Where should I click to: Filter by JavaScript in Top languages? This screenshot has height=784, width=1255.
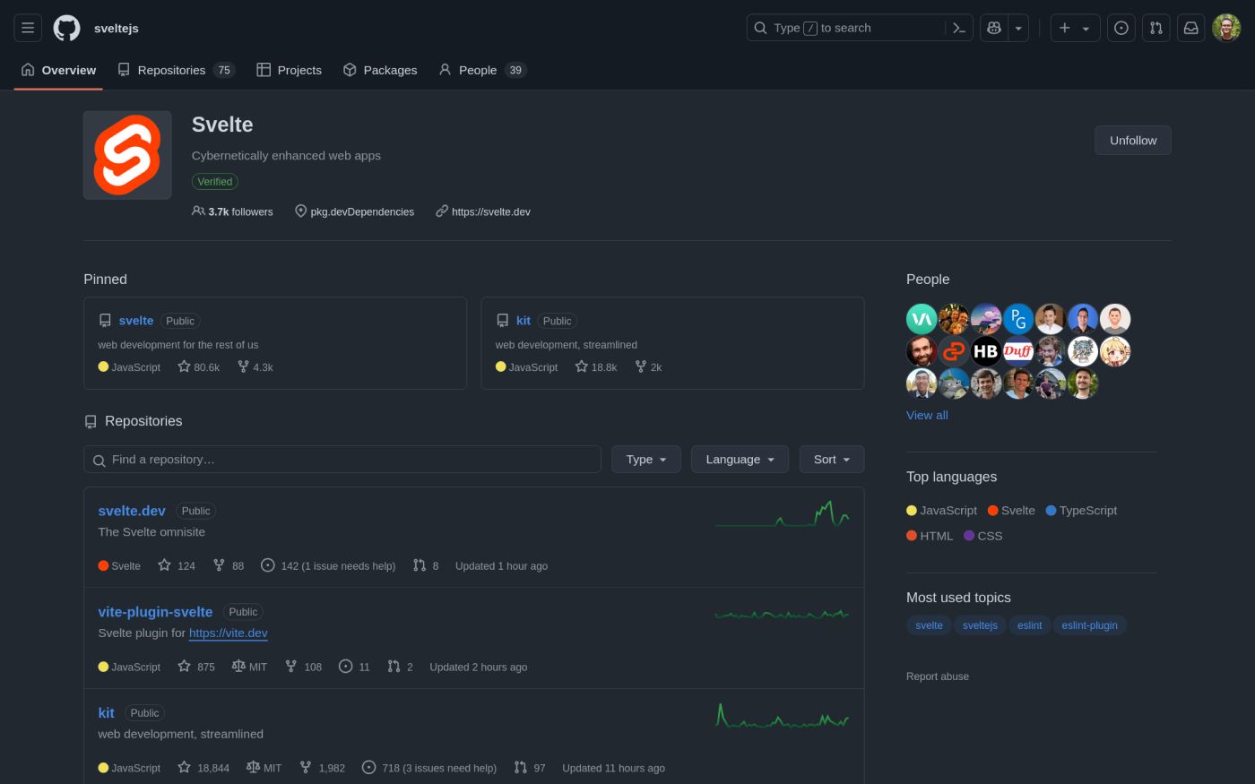click(x=942, y=511)
